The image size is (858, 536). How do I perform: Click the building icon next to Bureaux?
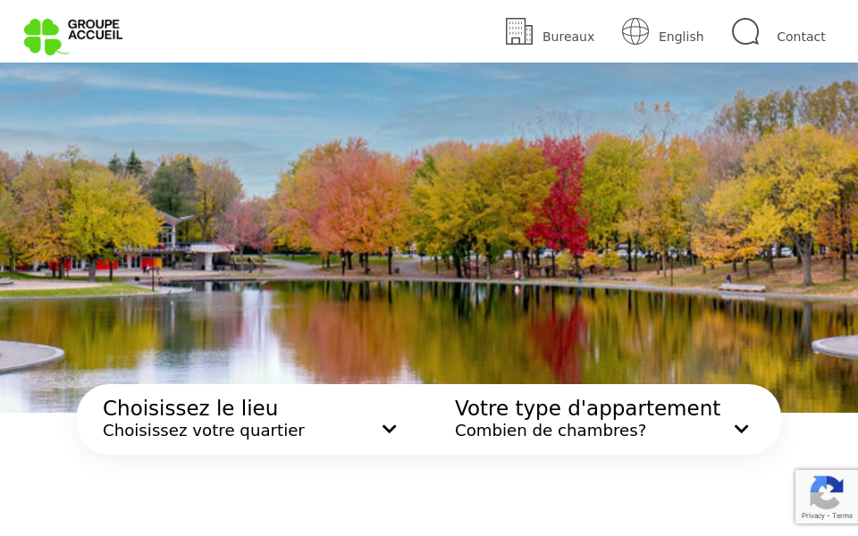(519, 31)
